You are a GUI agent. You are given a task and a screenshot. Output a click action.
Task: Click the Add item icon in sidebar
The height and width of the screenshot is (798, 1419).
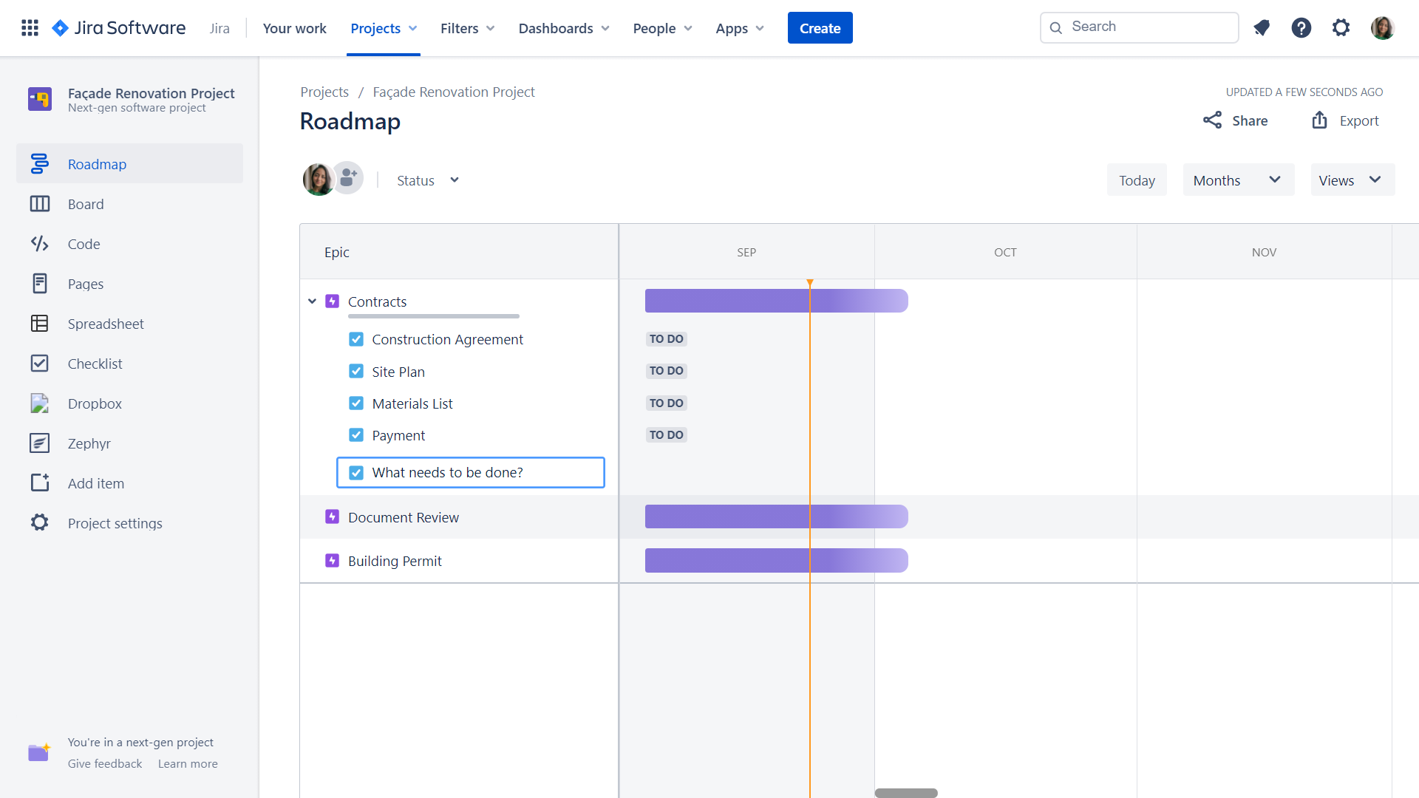[x=40, y=482]
